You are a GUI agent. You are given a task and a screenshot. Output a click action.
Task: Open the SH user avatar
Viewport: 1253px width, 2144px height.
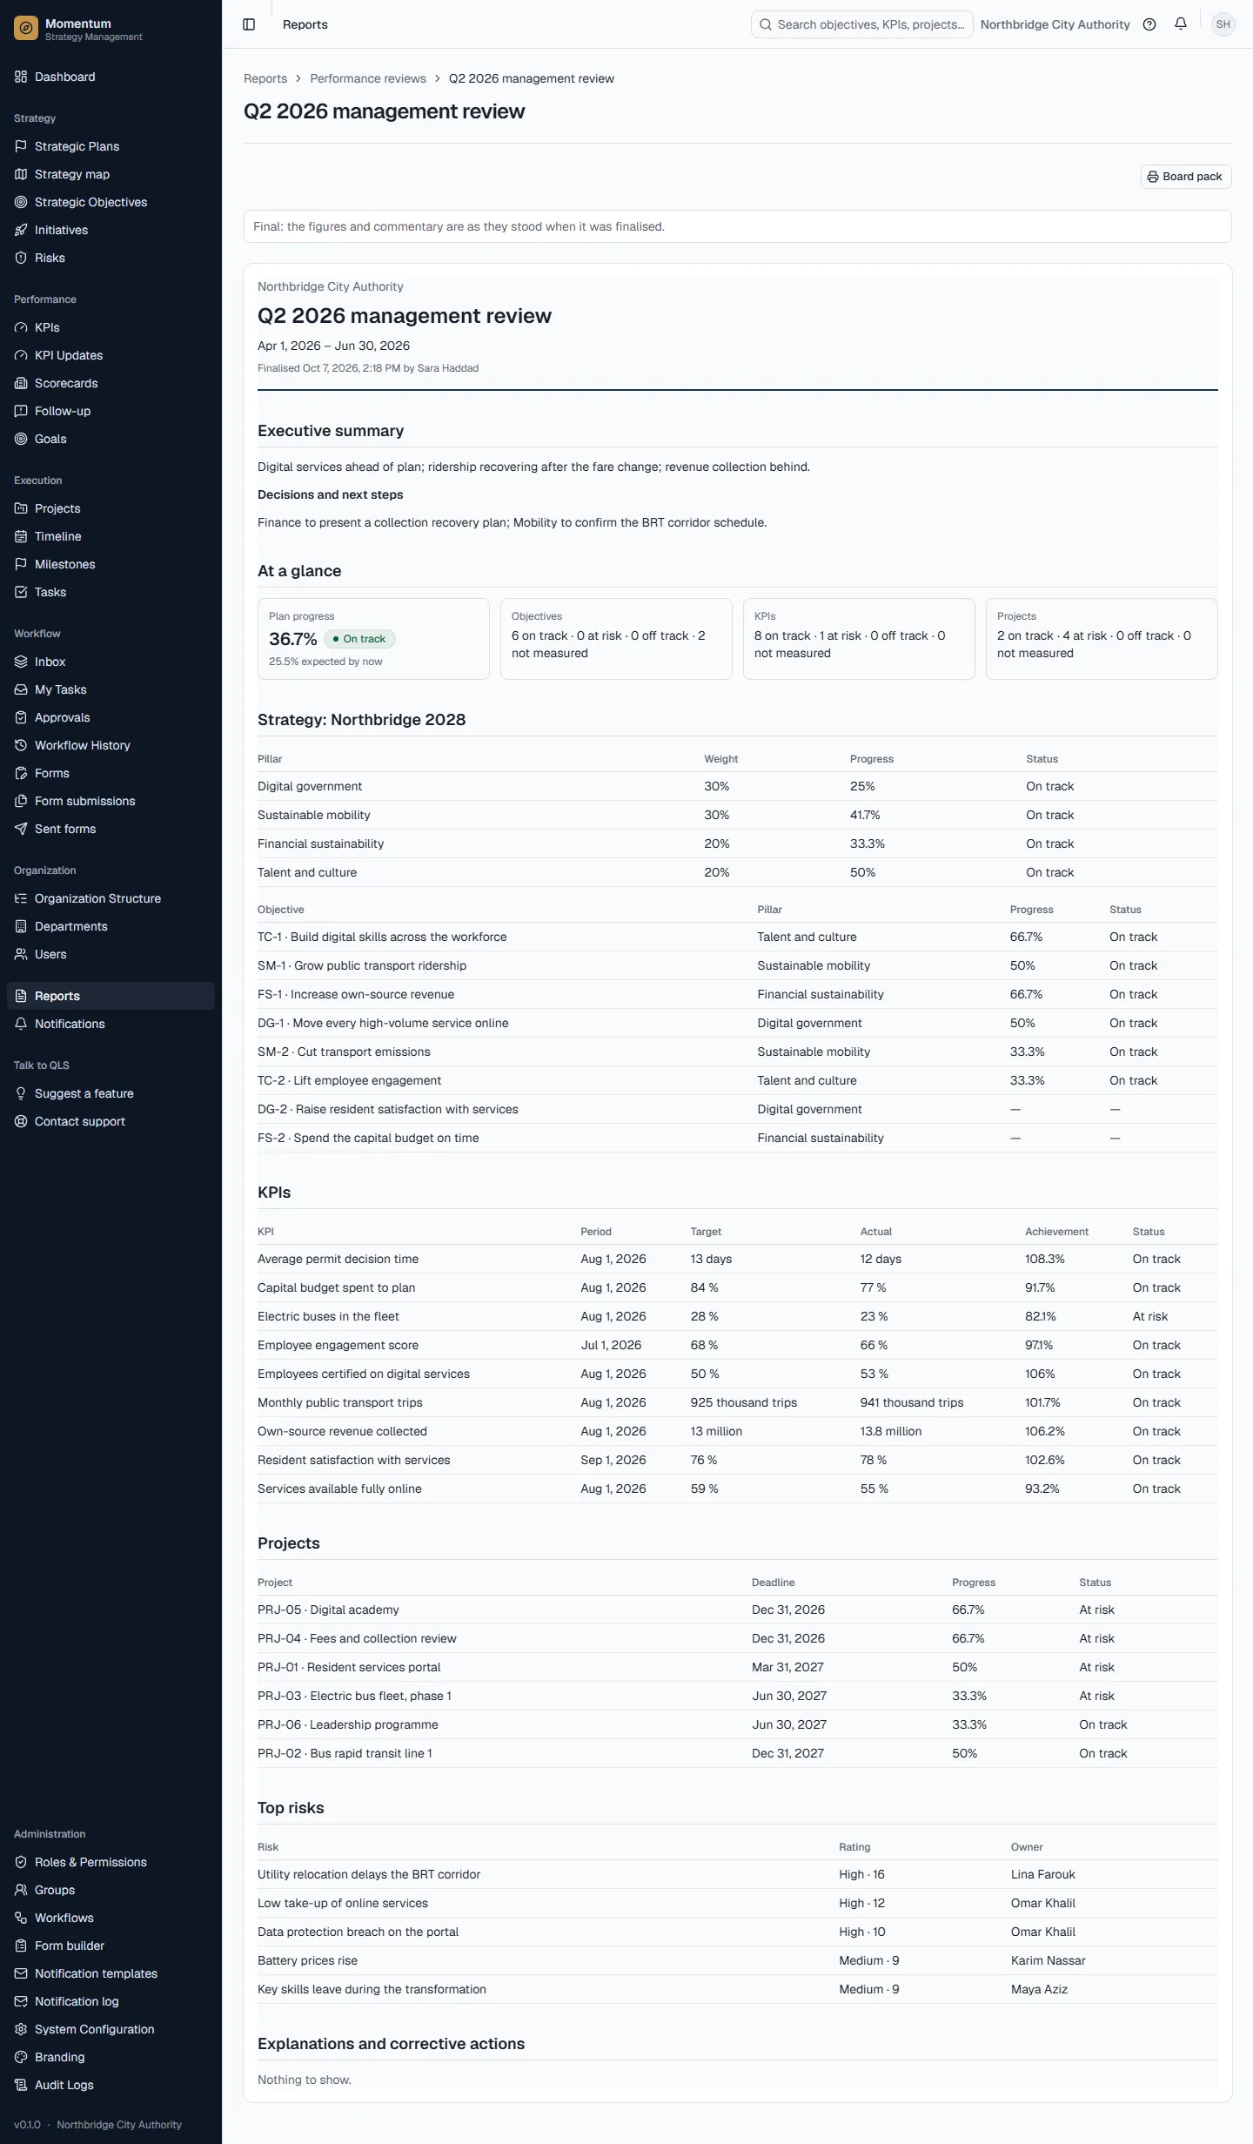click(x=1223, y=24)
